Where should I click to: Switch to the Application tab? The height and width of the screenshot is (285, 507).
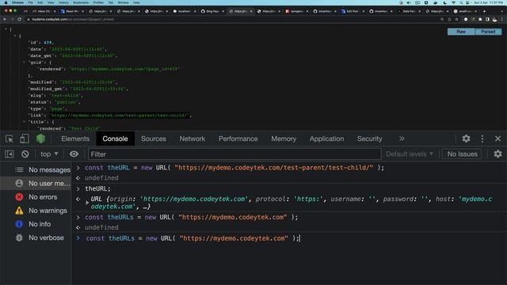[x=326, y=139]
